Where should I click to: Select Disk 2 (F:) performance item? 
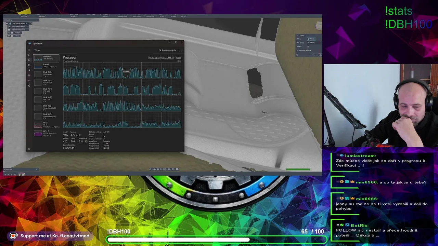click(x=46, y=91)
